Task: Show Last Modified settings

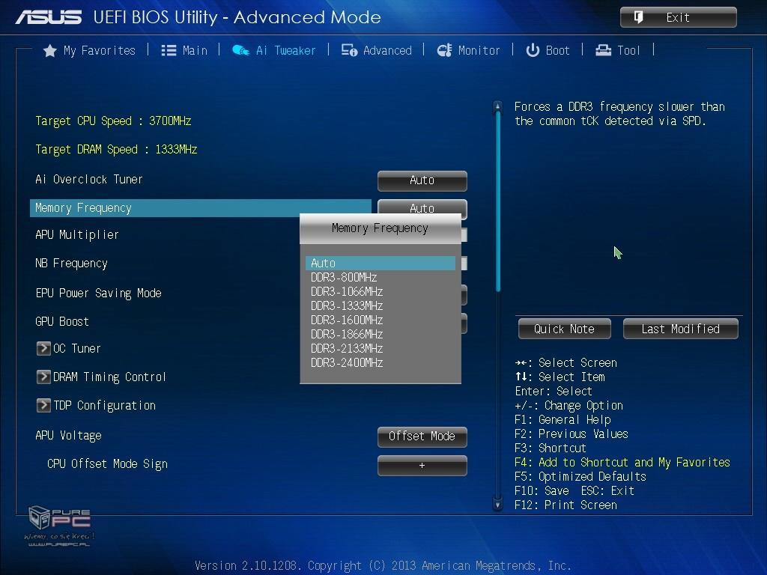Action: tap(680, 329)
